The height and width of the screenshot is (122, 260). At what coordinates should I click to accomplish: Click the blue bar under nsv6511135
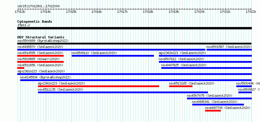[123, 92]
